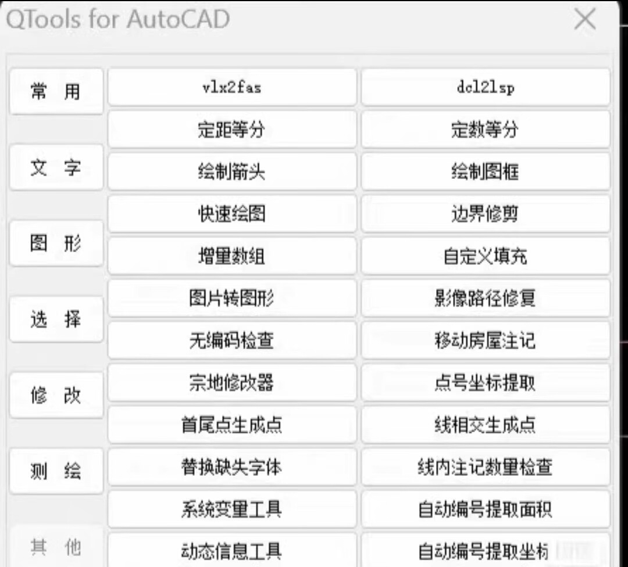Open the 定距等分 tool

pos(231,129)
